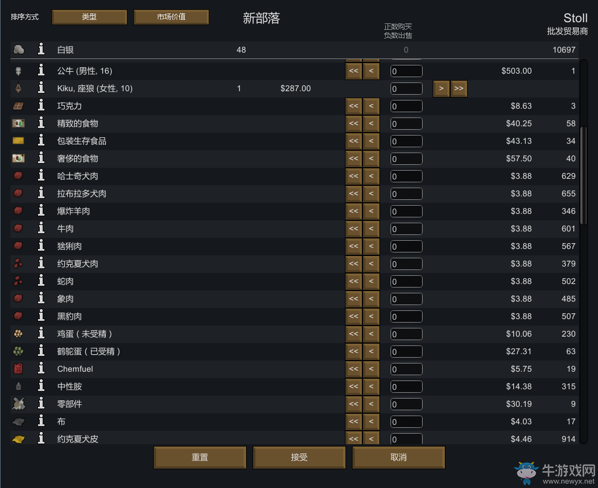Screen dimensions: 598x488
Task: Buy all 零部件 with <<
Action: tap(354, 404)
